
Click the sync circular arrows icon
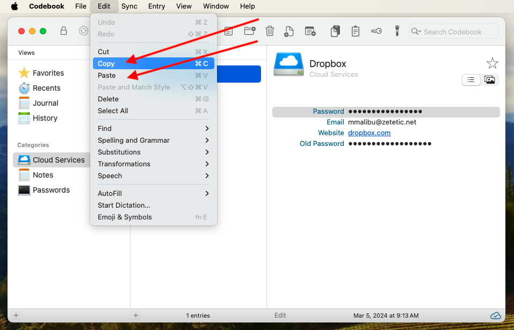tap(84, 31)
